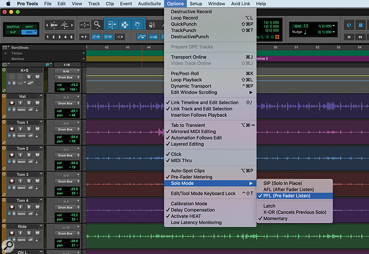Open the Bars|Beats ruler view menu
369x254 pixels.
coord(5,48)
